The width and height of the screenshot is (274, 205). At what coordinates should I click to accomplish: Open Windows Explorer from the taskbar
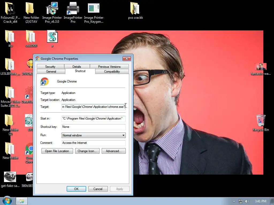(22, 201)
